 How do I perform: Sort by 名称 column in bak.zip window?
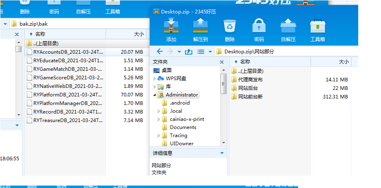coord(65,34)
